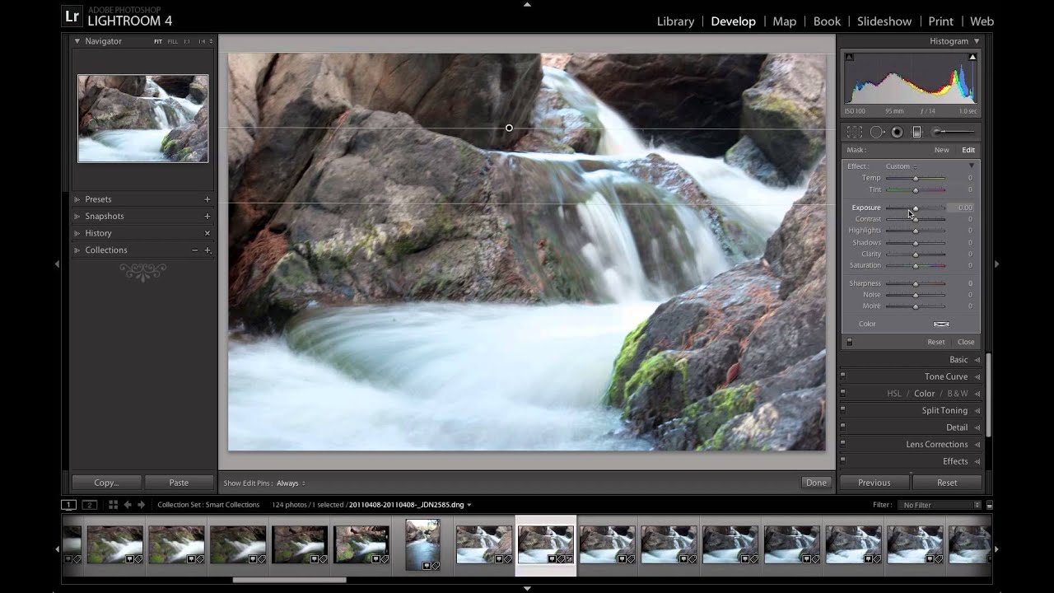This screenshot has height=593, width=1054.
Task: Click the Saturation slider handle
Action: tap(915, 265)
